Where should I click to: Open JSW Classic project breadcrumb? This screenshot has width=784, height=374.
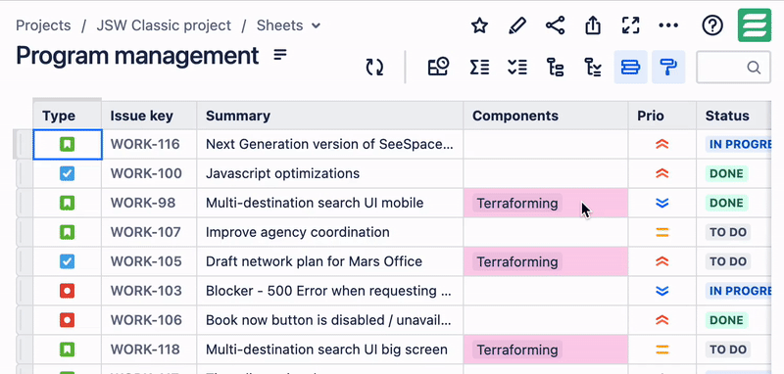164,25
